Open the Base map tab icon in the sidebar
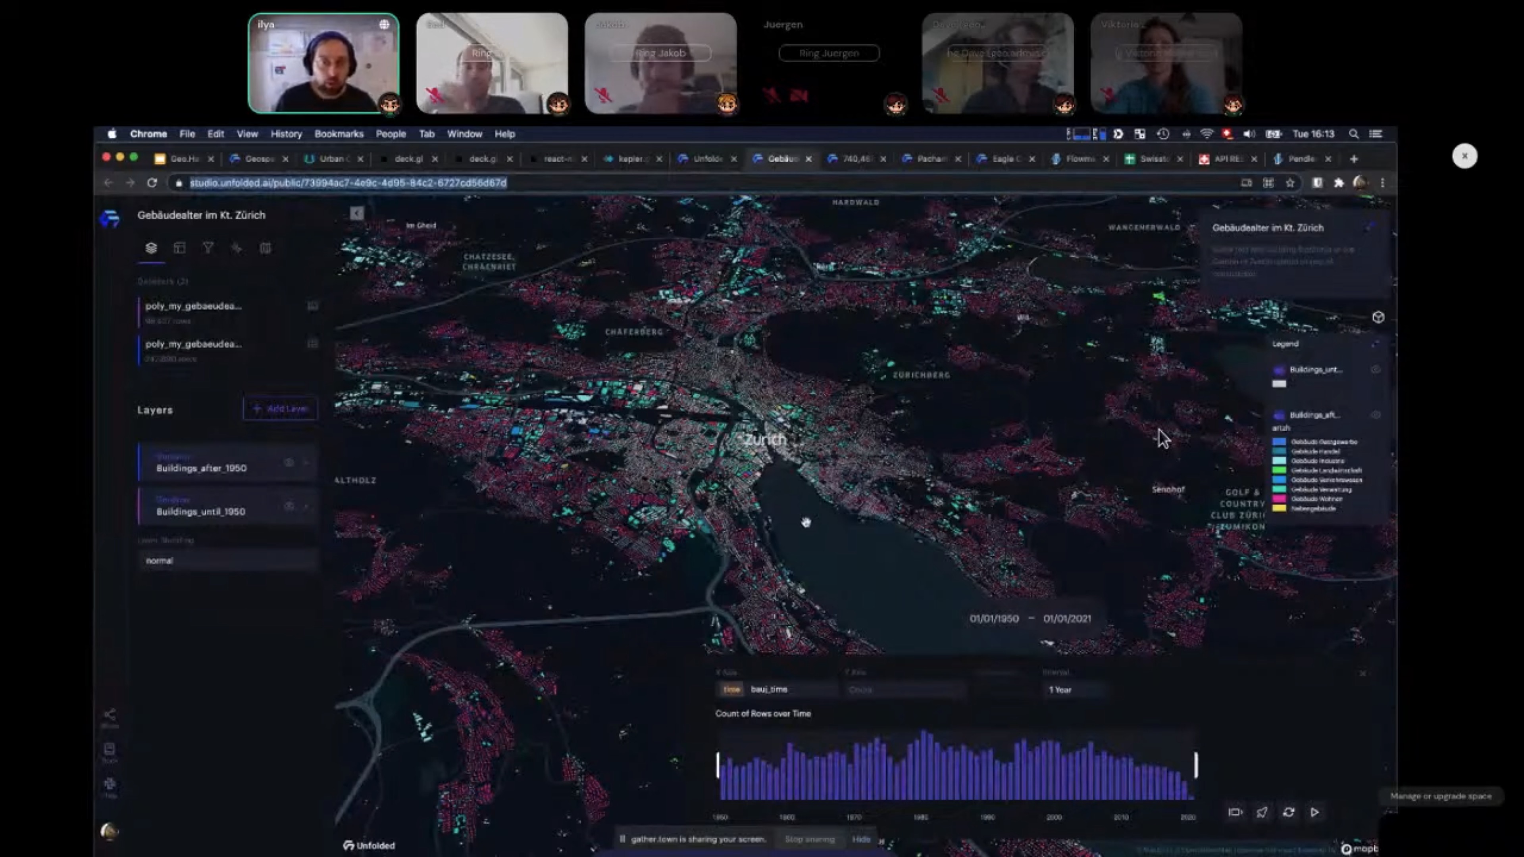Image resolution: width=1524 pixels, height=857 pixels. click(265, 248)
